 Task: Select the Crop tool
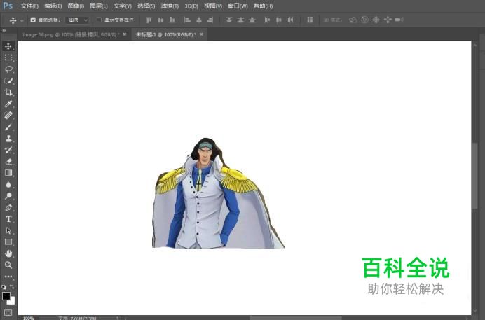click(x=8, y=92)
